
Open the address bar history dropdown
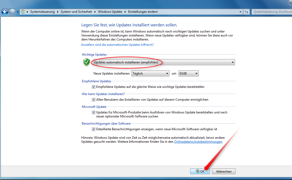(240, 12)
